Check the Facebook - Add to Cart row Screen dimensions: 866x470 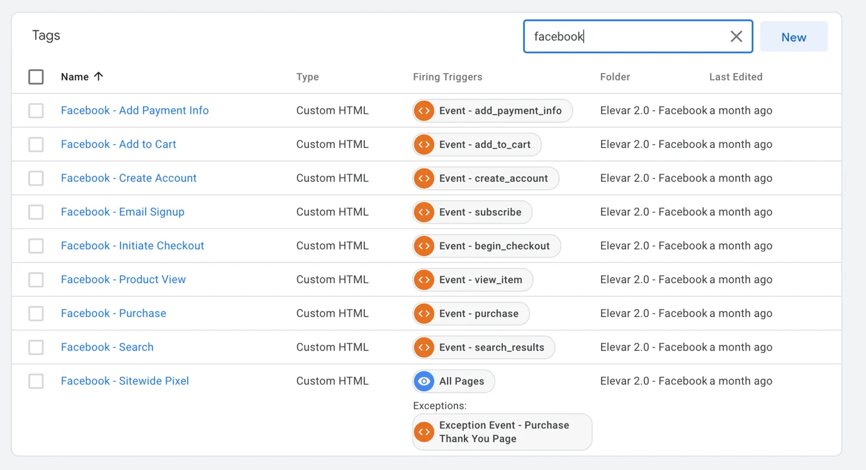pyautogui.click(x=36, y=145)
